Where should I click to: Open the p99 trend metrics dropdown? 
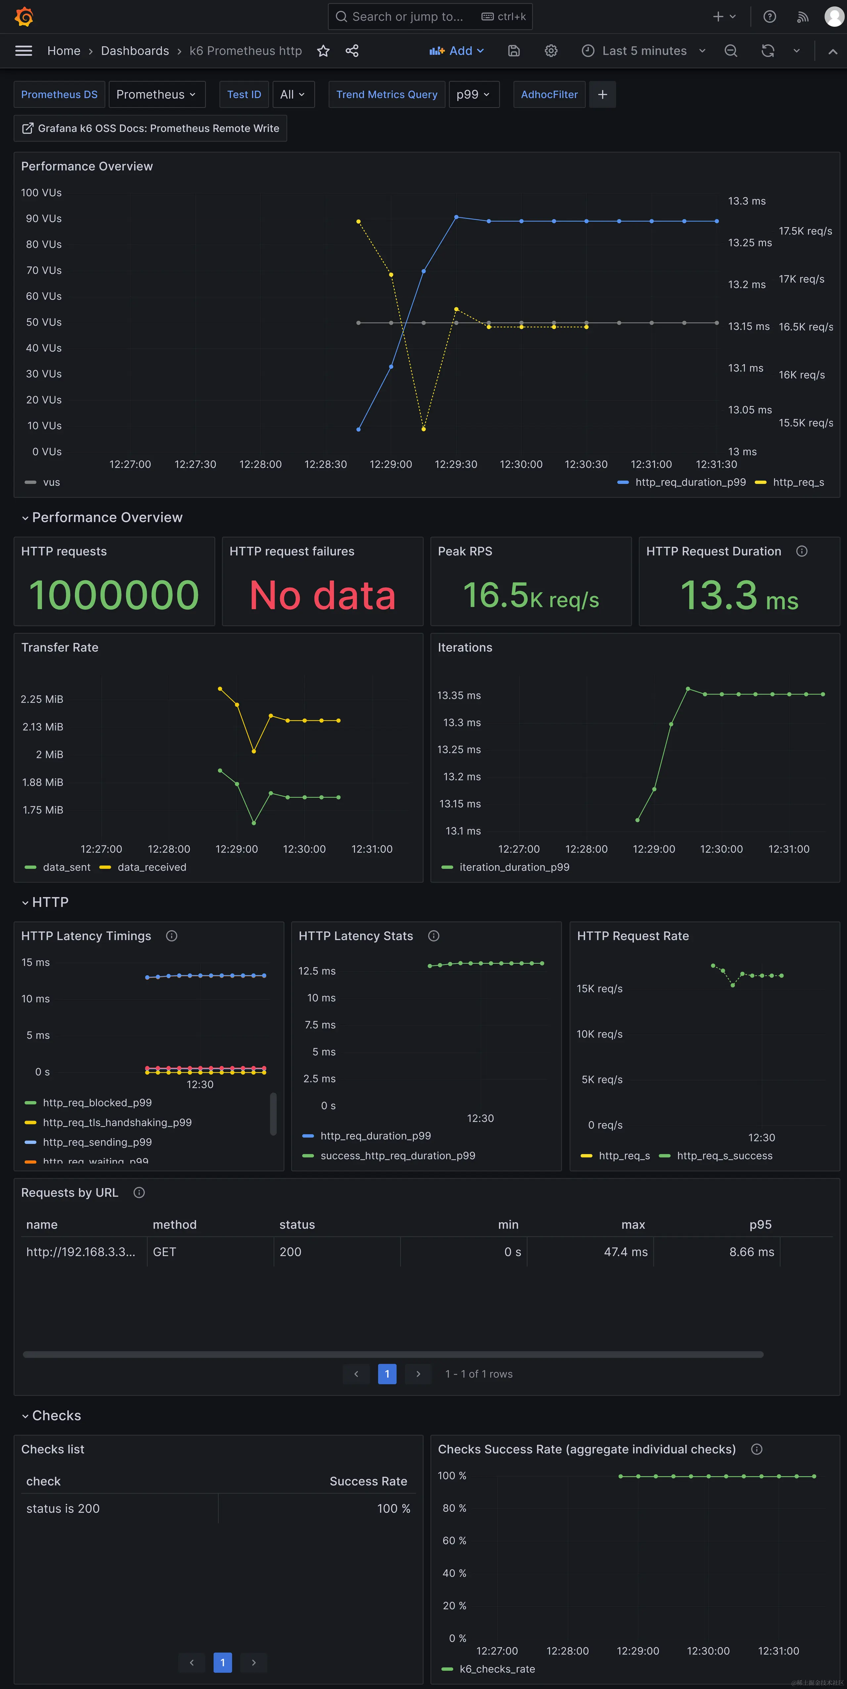point(473,94)
